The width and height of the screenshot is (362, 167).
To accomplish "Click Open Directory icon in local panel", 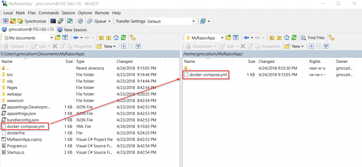I will pyautogui.click(x=58, y=37).
